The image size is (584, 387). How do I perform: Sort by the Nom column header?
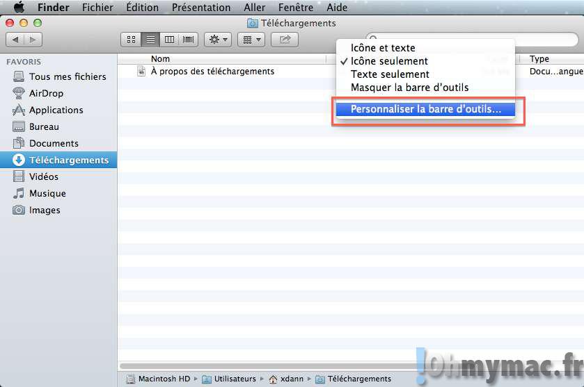click(161, 59)
